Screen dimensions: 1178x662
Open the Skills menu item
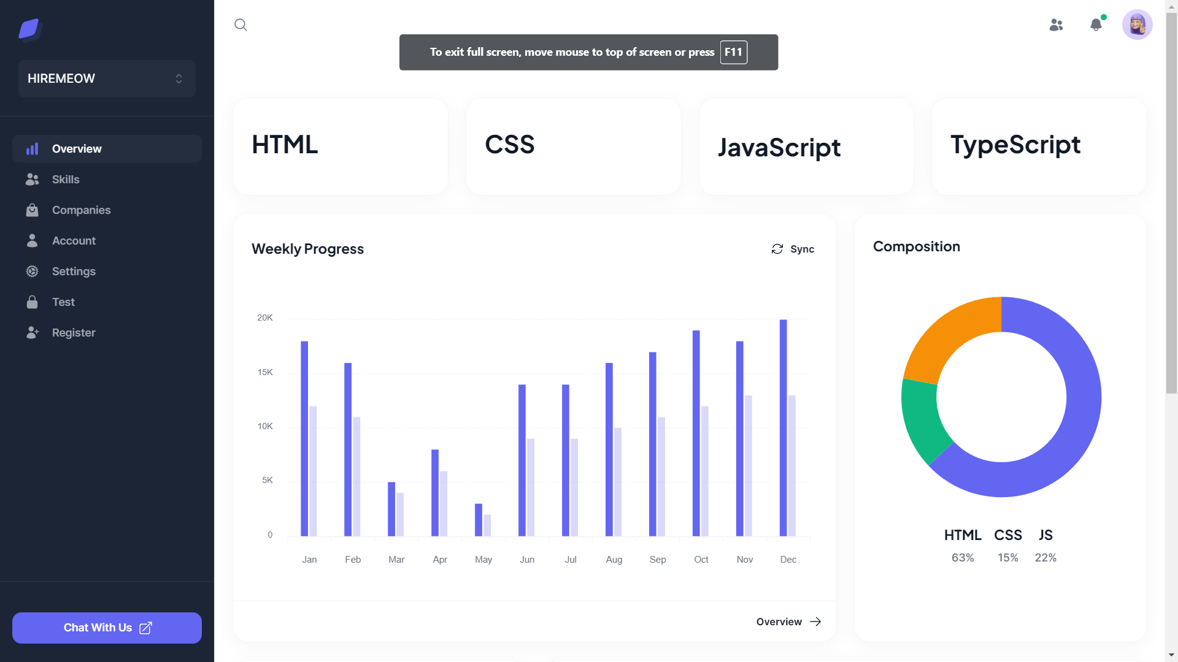66,179
